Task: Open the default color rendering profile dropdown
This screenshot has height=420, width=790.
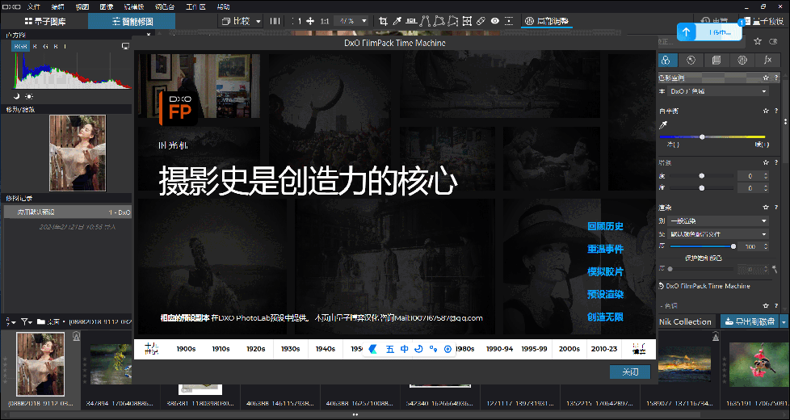Action: (718, 234)
